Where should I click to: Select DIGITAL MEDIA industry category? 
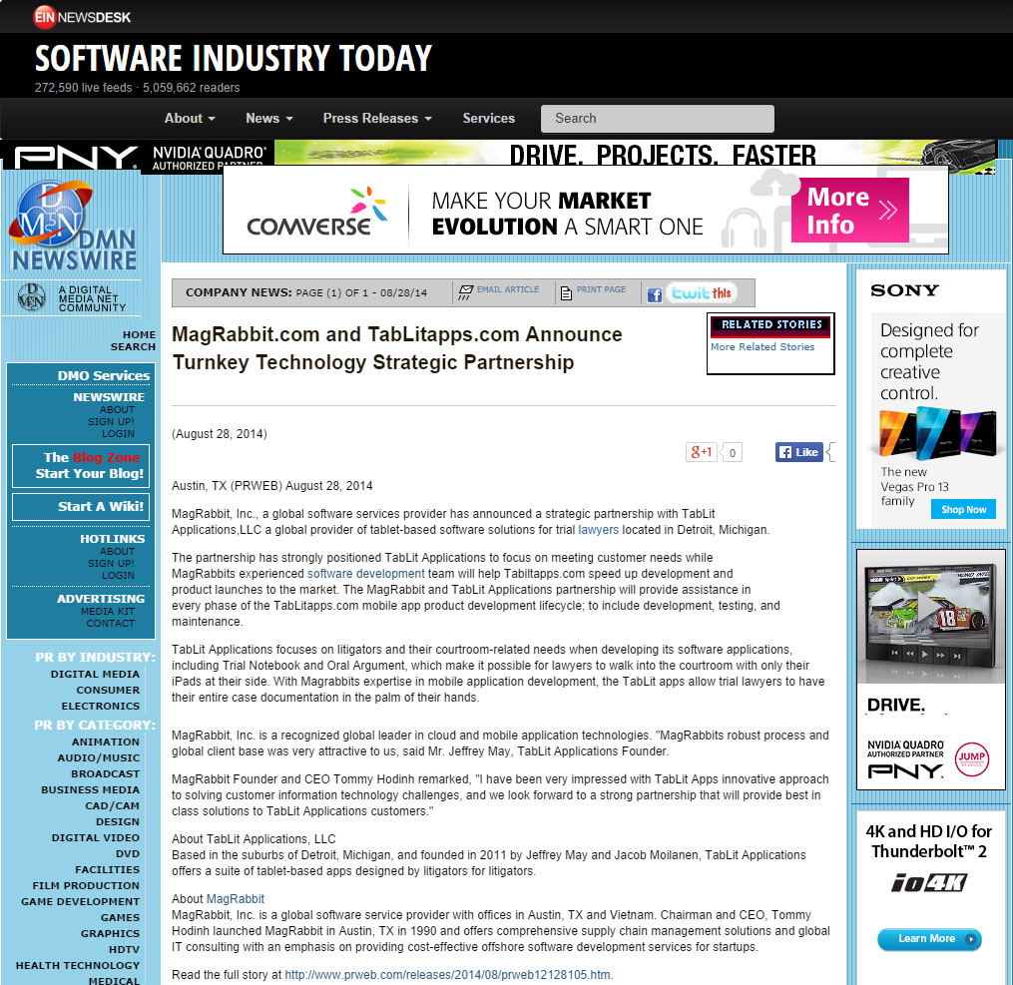point(95,675)
